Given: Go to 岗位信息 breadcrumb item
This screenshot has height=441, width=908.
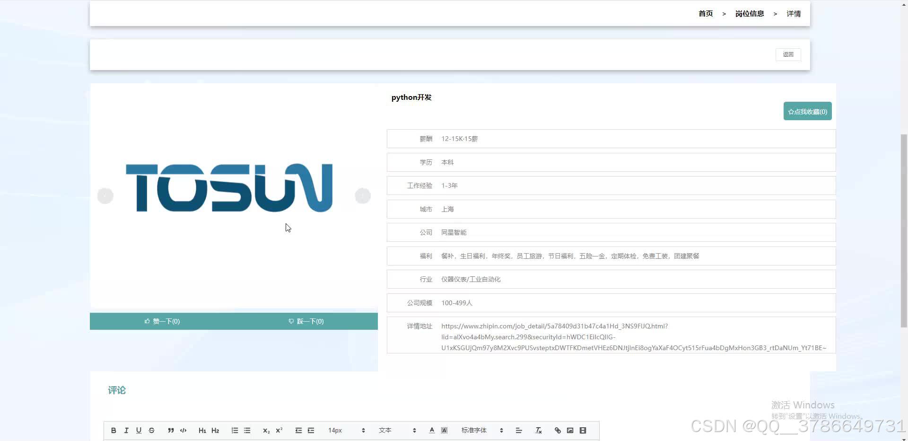Looking at the screenshot, I should [x=750, y=13].
